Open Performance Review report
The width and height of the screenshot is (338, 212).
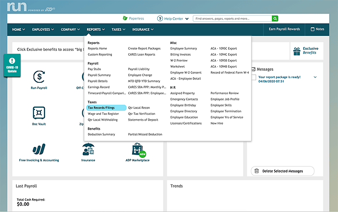225,93
